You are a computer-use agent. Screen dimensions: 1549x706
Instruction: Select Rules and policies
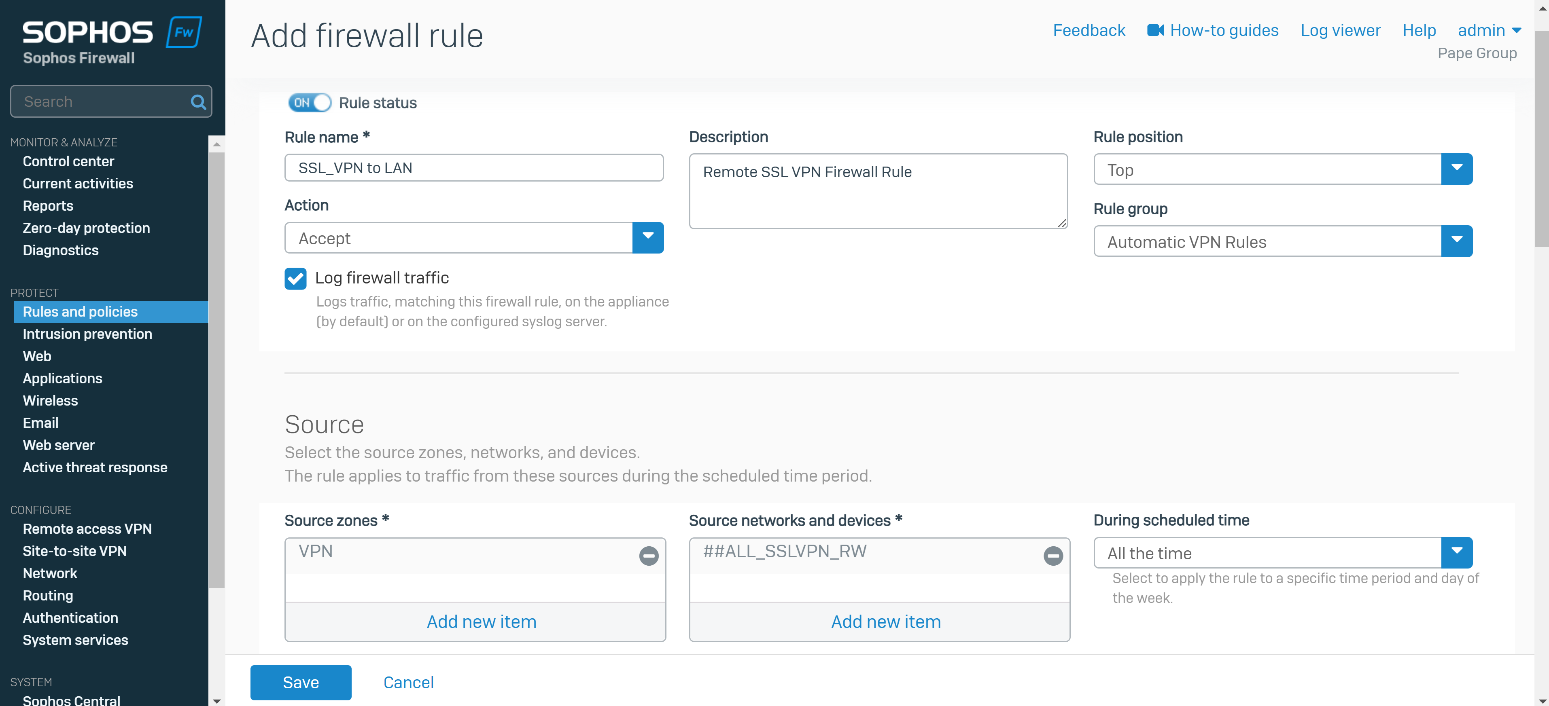pos(110,312)
